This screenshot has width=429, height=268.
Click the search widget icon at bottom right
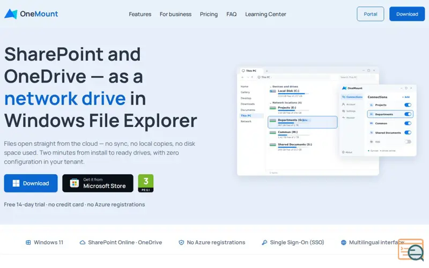(411, 250)
